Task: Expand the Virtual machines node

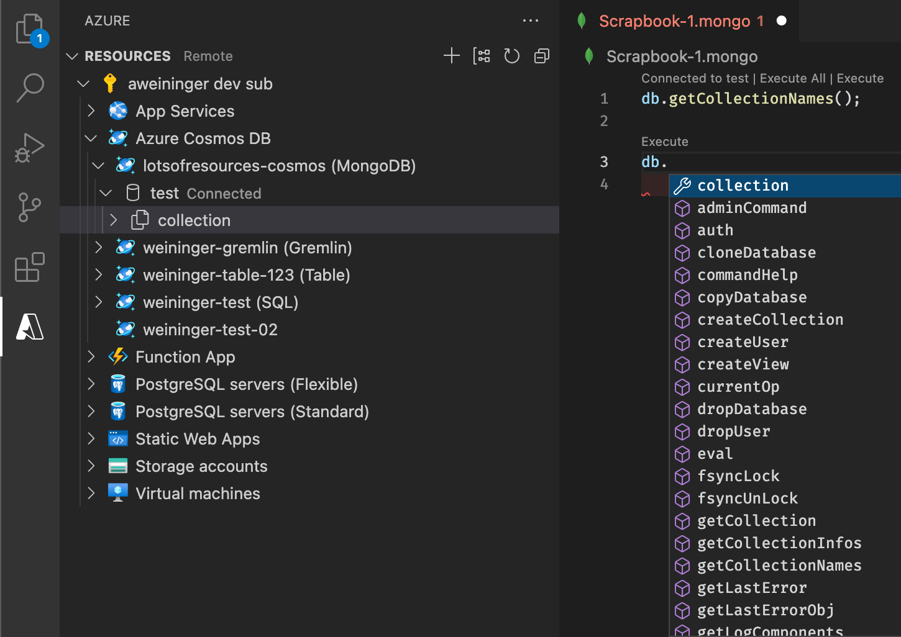Action: pyautogui.click(x=91, y=493)
